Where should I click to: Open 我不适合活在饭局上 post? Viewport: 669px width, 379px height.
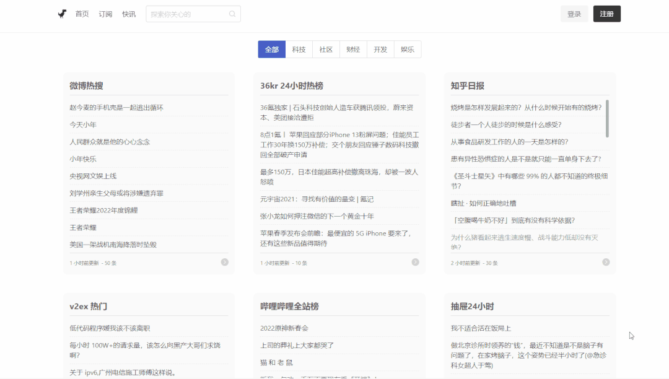click(x=481, y=328)
